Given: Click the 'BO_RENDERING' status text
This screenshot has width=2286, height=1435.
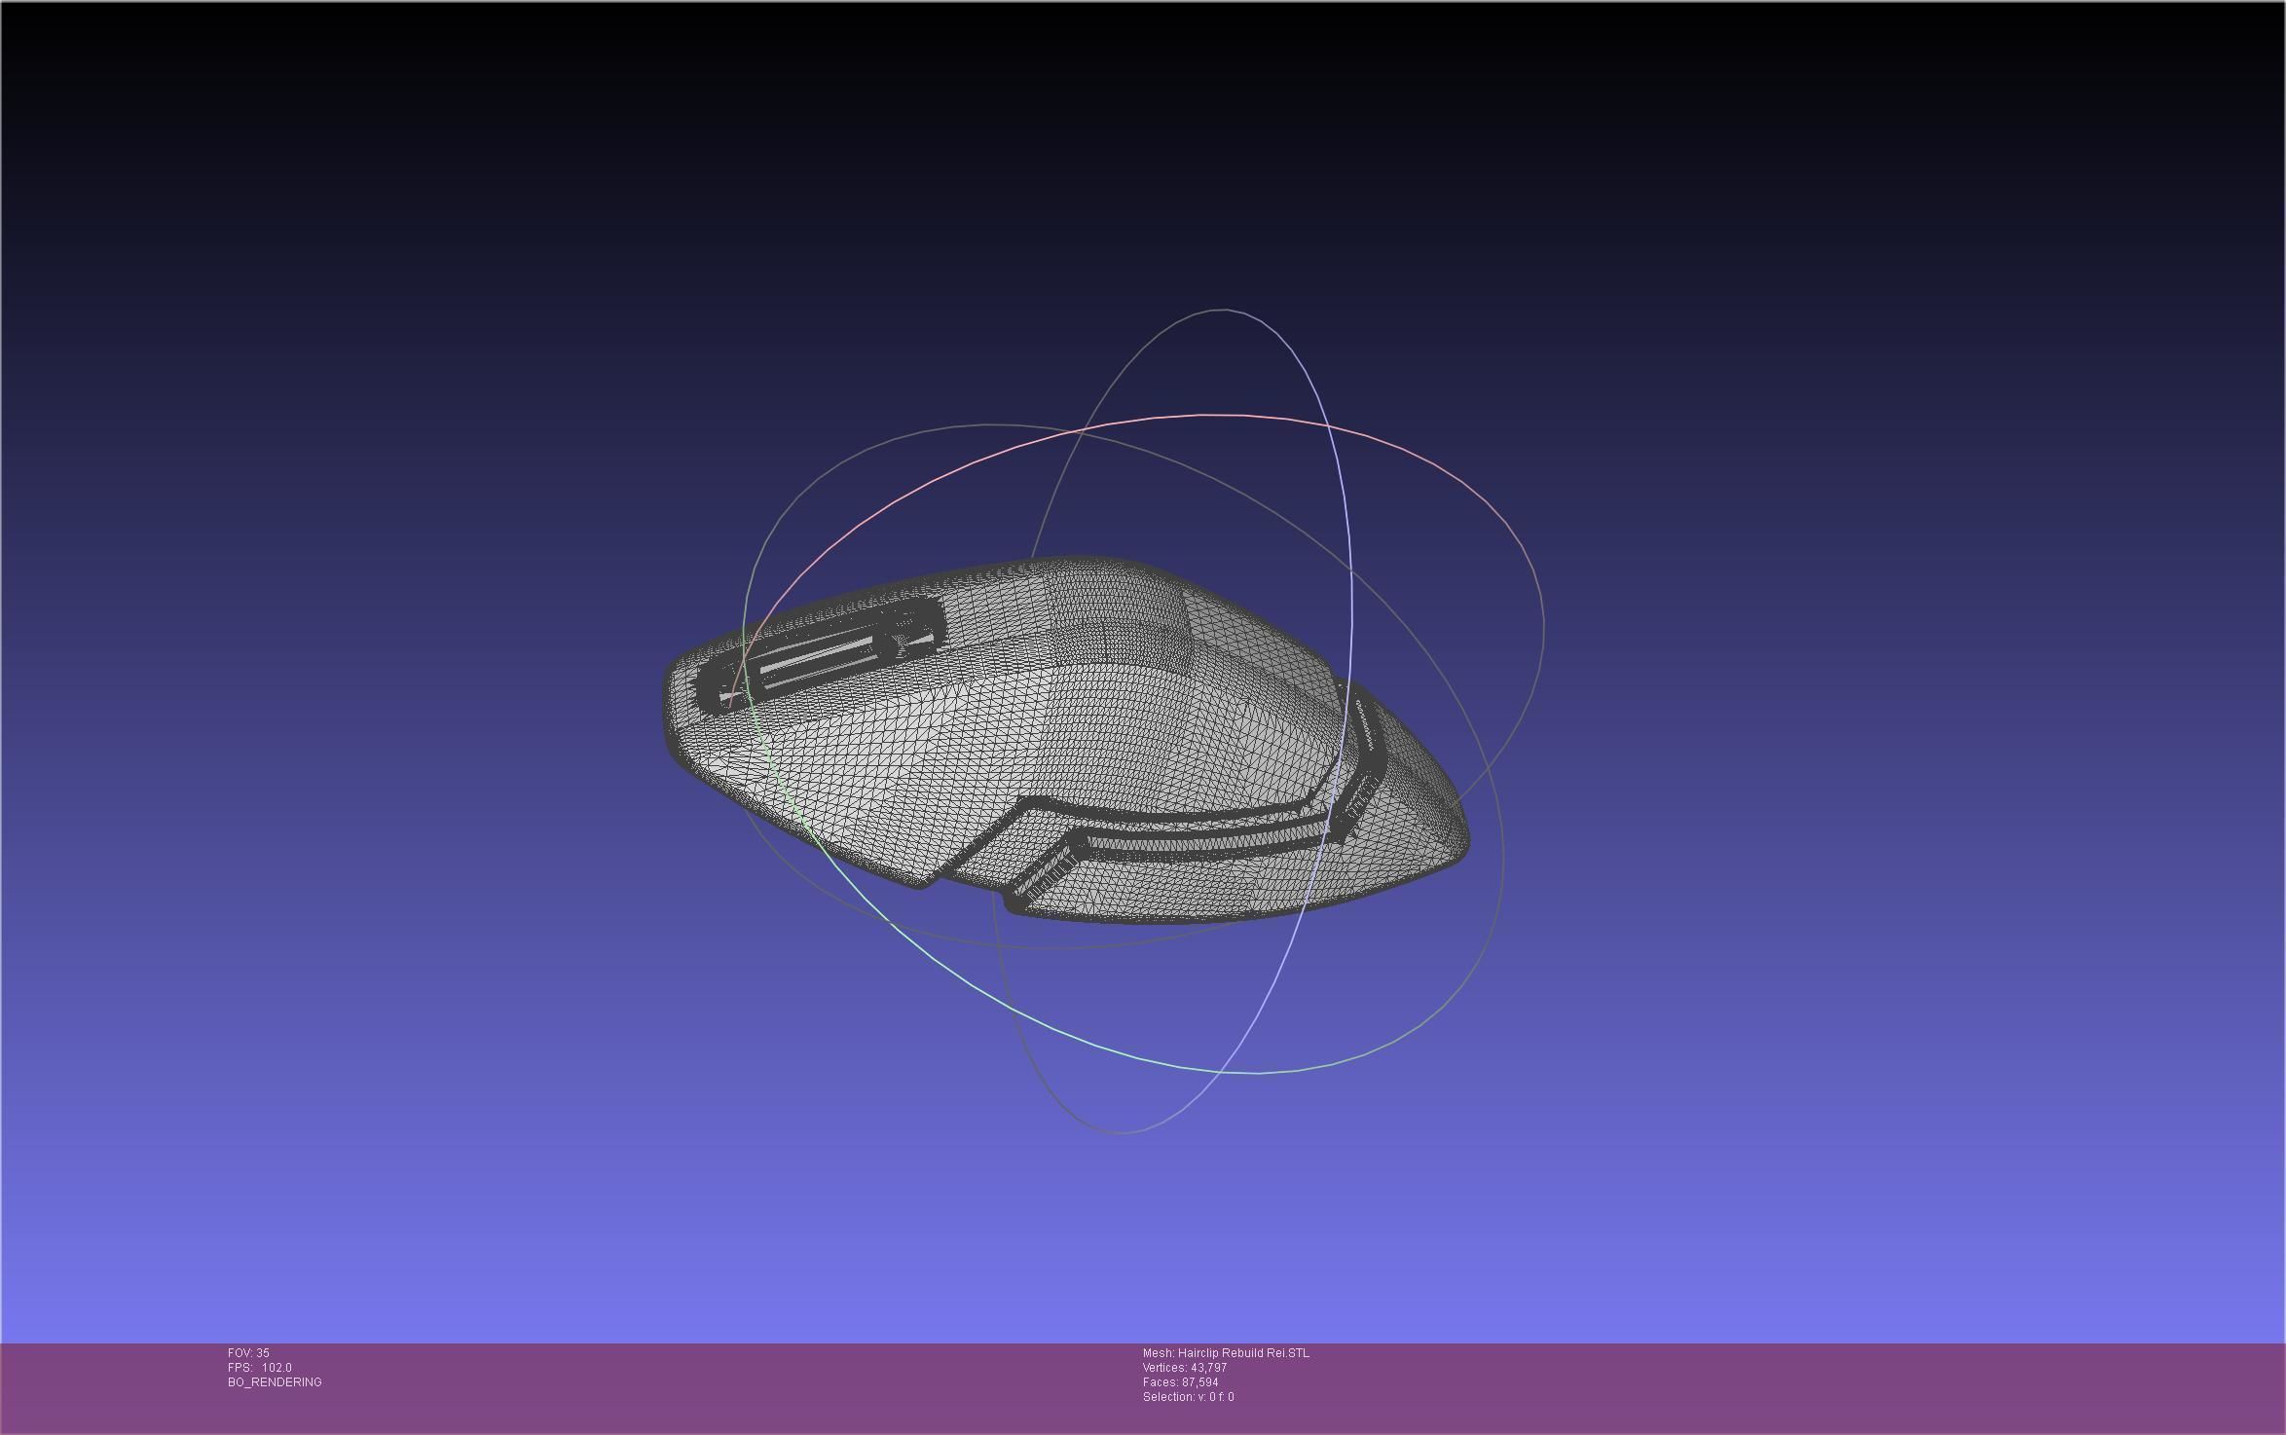Looking at the screenshot, I should (x=275, y=1382).
